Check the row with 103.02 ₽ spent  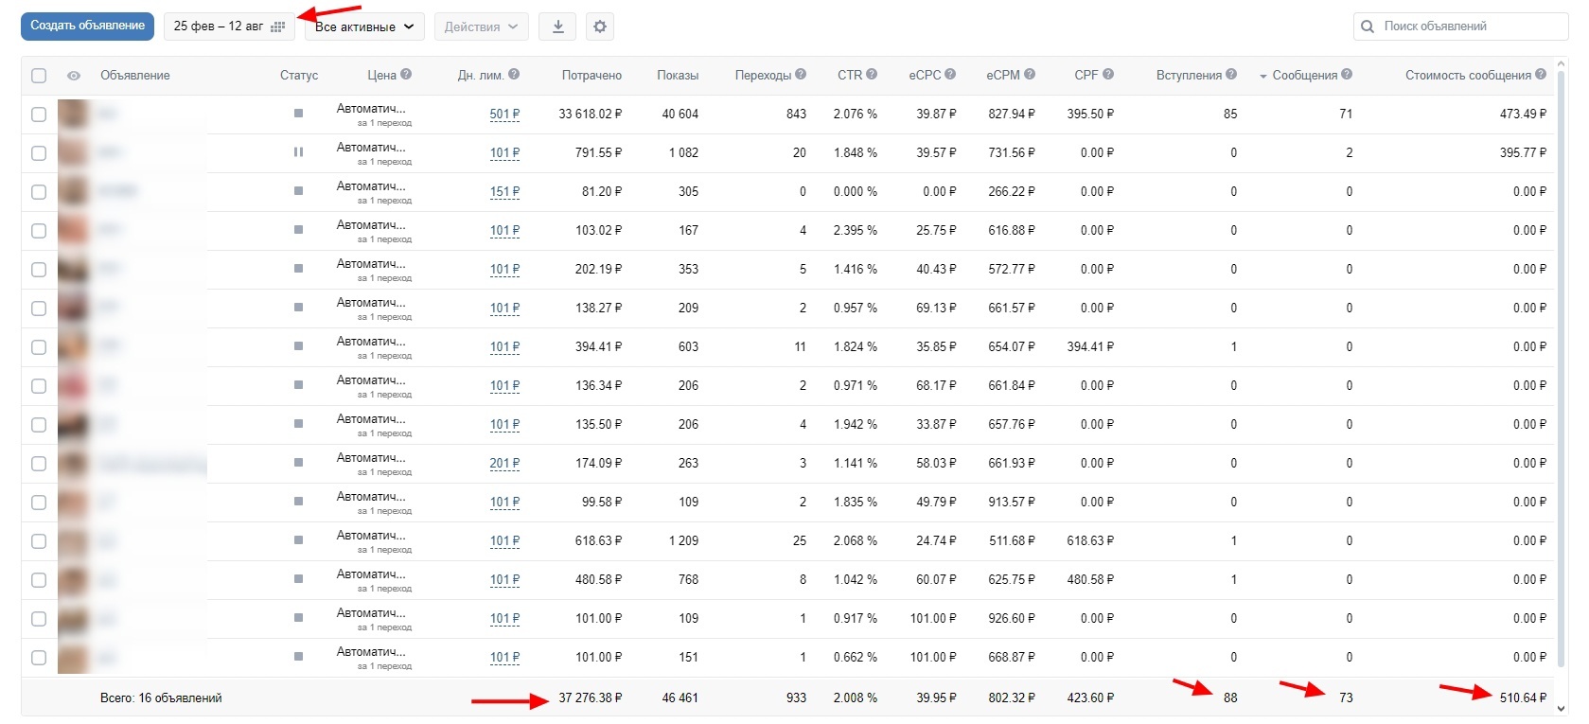point(39,231)
